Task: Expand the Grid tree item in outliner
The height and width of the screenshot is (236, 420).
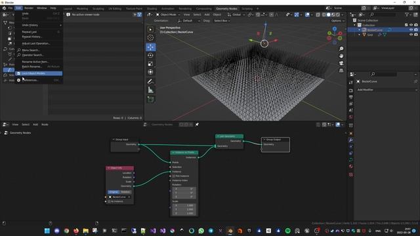Action: [x=360, y=35]
